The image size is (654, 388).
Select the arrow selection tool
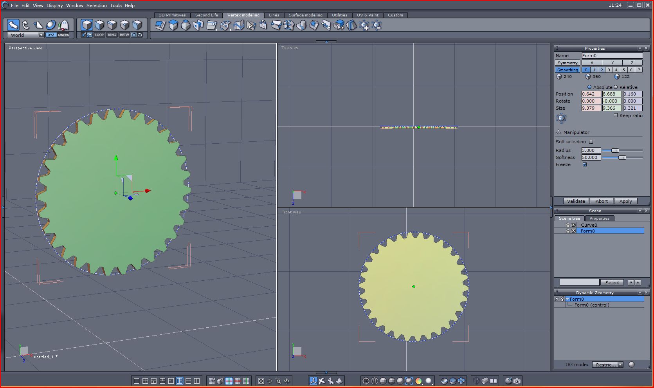[x=13, y=25]
